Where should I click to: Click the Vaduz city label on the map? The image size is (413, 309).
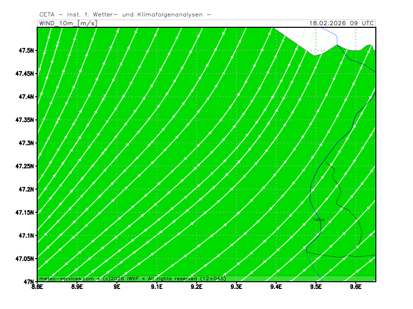tap(319, 219)
